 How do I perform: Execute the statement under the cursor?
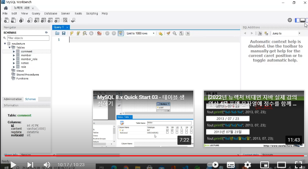tap(78, 33)
